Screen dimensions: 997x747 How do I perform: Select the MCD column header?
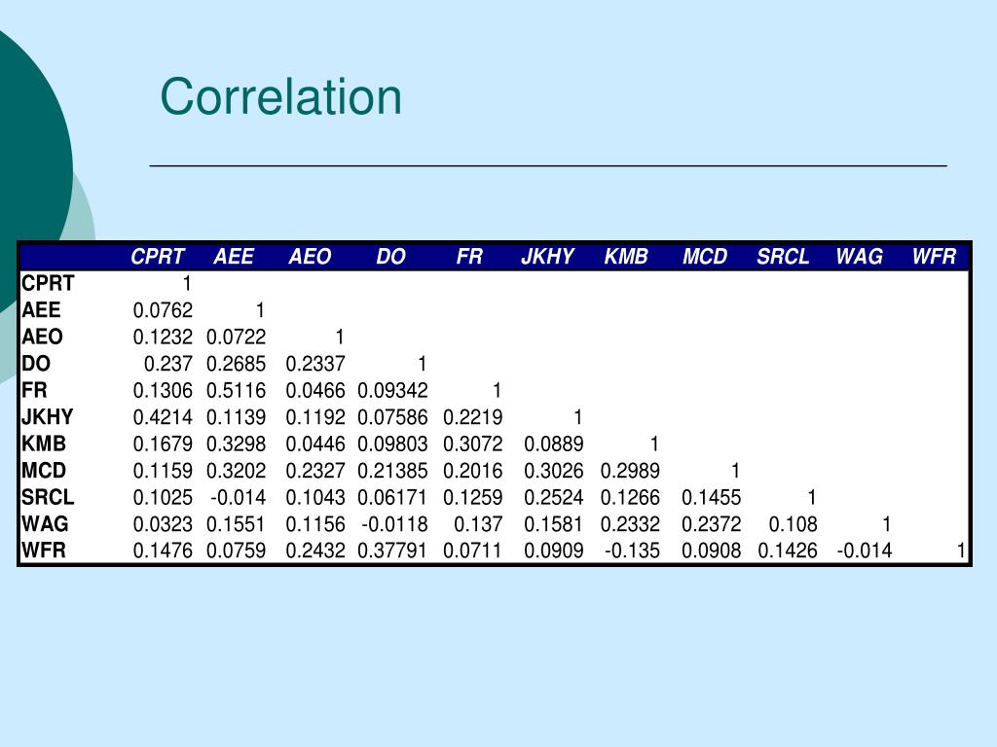tap(705, 257)
